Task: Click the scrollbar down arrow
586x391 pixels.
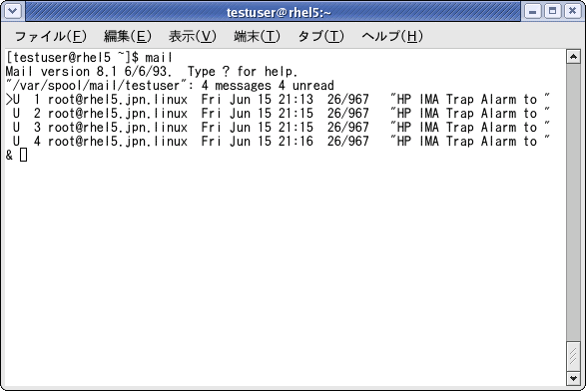Action: point(573,378)
